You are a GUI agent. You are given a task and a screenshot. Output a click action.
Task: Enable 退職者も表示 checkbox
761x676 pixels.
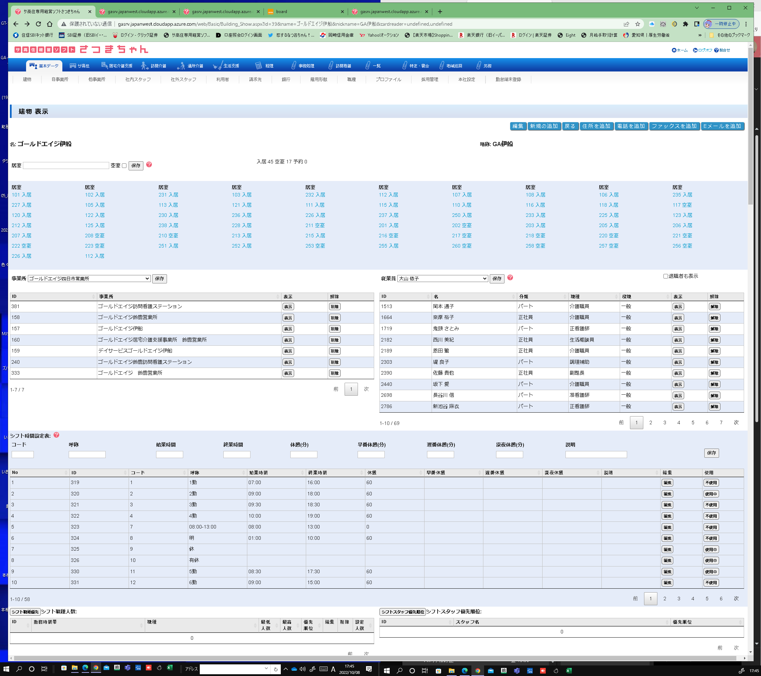665,276
